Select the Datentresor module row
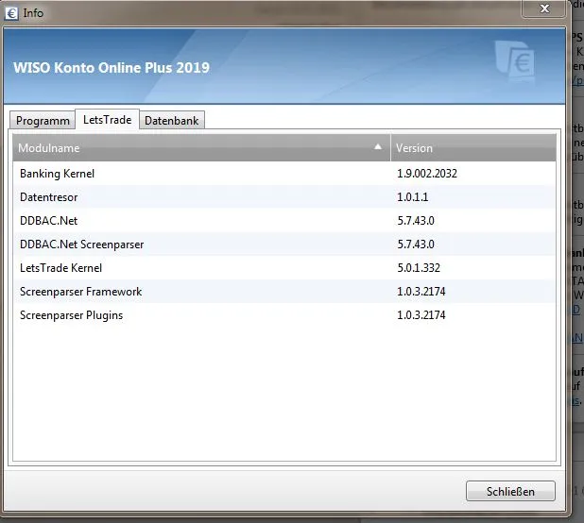Screen dimensions: 584x523 pyautogui.click(x=48, y=197)
